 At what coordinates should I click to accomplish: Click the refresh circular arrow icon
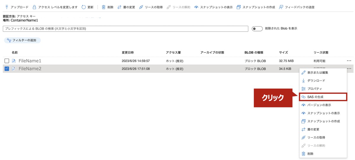tap(83, 7)
